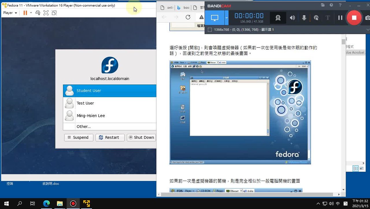This screenshot has height=209, width=370.
Task: Toggle Bandicam mouse click effect icon
Action: (x=316, y=18)
